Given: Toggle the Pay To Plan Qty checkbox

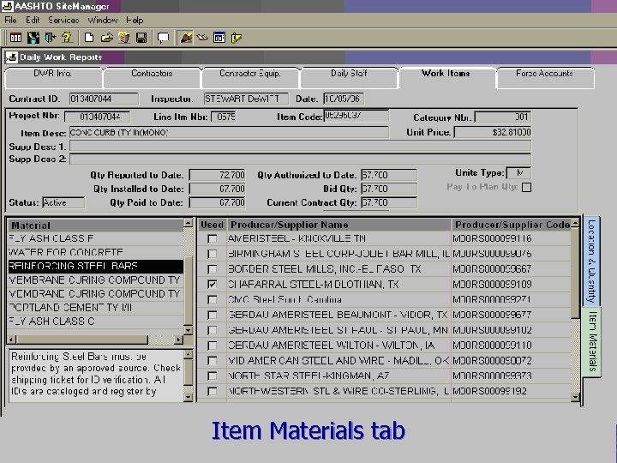Looking at the screenshot, I should [x=526, y=188].
